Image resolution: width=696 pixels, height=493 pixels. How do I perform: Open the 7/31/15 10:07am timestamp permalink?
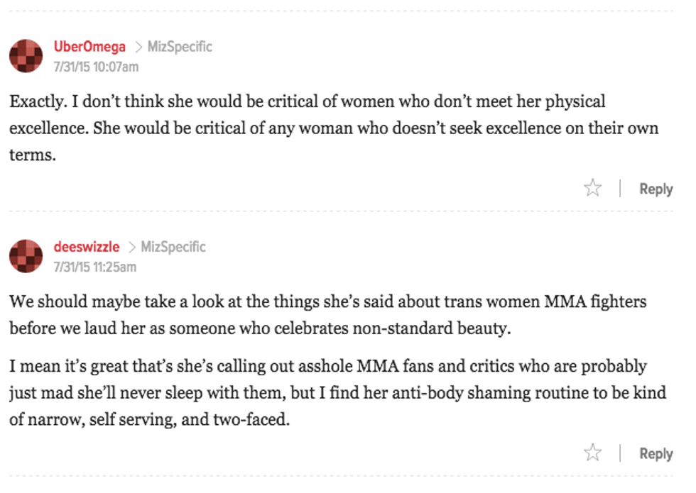(96, 67)
